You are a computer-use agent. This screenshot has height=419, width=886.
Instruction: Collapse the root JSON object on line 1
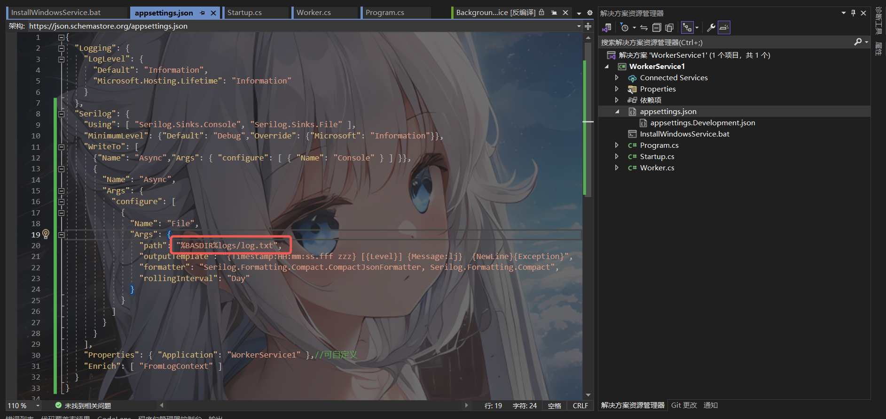[x=61, y=37]
